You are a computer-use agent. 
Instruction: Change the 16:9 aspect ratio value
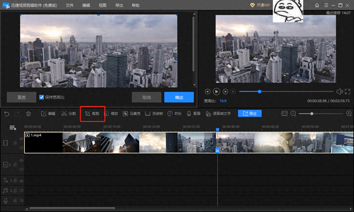coord(223,101)
